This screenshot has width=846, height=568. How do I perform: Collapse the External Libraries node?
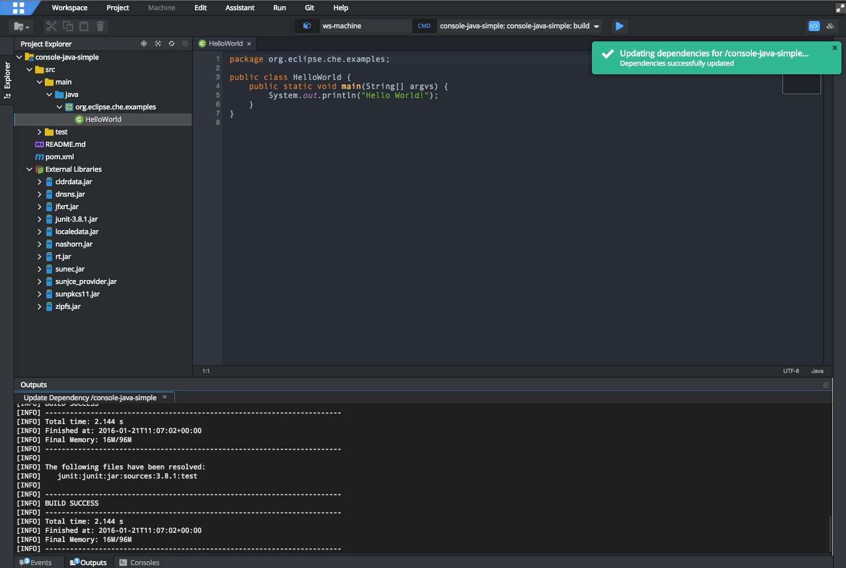click(29, 169)
